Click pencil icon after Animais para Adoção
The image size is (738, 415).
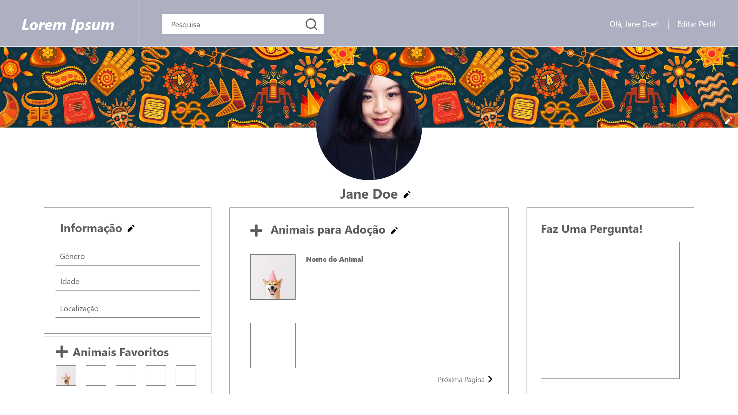(394, 231)
